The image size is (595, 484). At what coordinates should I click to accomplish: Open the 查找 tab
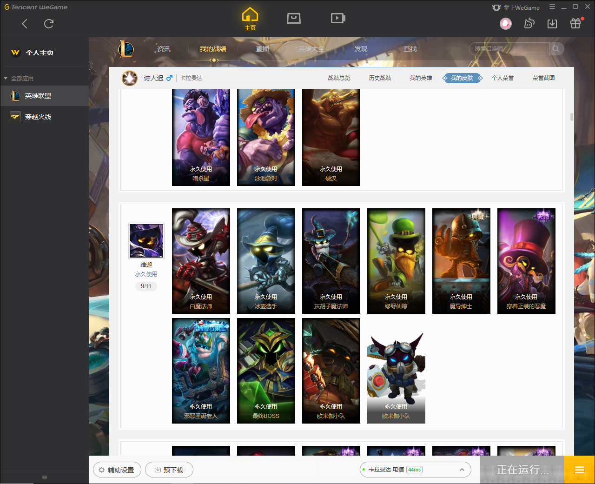(410, 49)
